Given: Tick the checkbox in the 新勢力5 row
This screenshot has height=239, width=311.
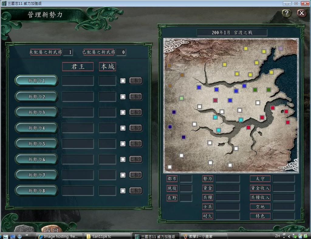Looking at the screenshot, I should [x=123, y=143].
